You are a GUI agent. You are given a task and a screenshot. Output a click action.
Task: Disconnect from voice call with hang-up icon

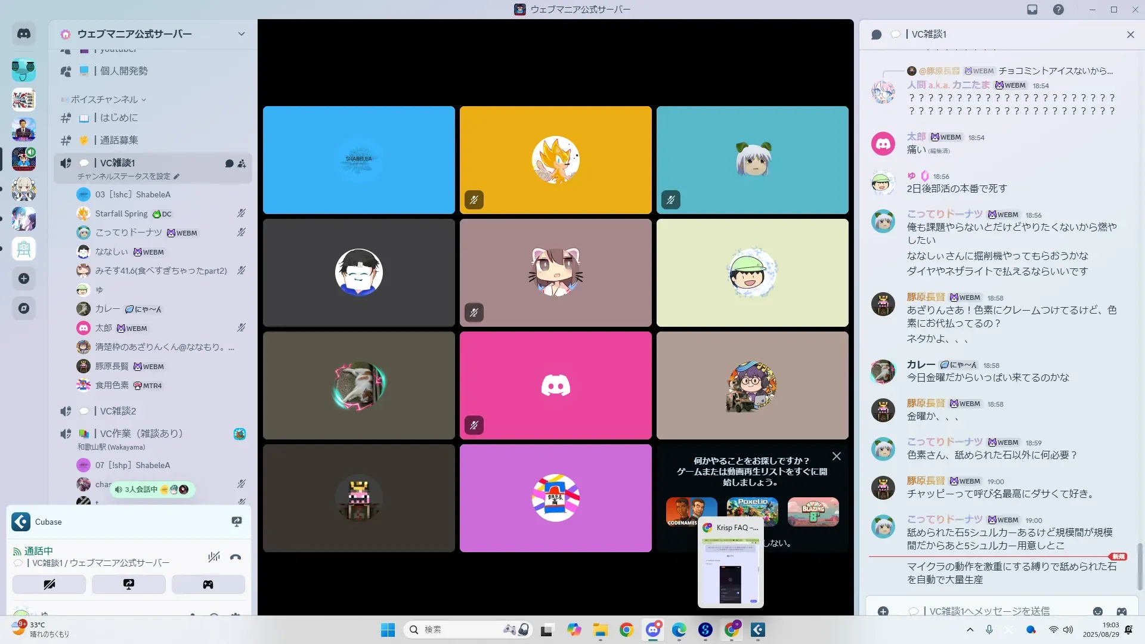[x=236, y=557]
